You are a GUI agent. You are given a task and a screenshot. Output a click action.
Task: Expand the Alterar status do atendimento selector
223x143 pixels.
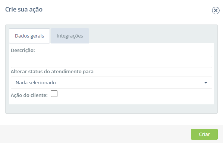[x=111, y=82]
